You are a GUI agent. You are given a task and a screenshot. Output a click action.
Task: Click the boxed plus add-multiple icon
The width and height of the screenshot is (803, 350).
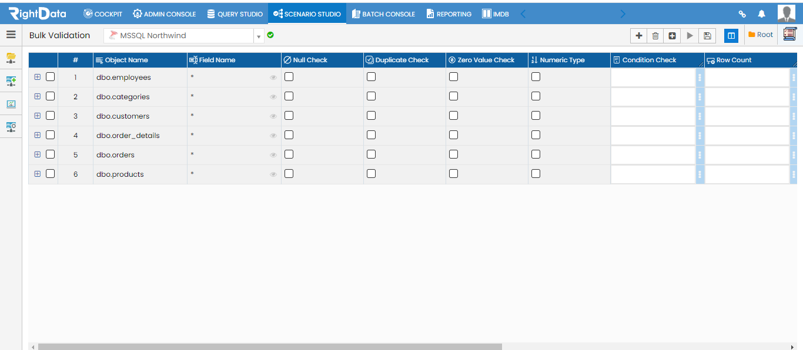tap(672, 36)
